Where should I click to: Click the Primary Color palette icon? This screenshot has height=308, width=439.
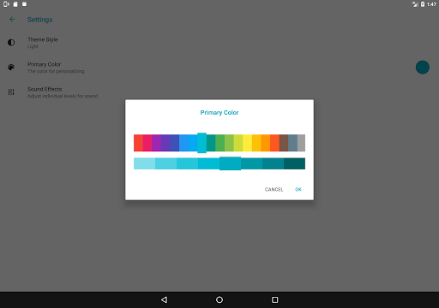(x=11, y=68)
